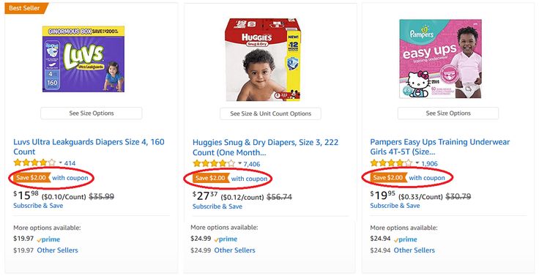
Task: Open Huggies Snug & Dry Diapers title link
Action: pyautogui.click(x=265, y=147)
